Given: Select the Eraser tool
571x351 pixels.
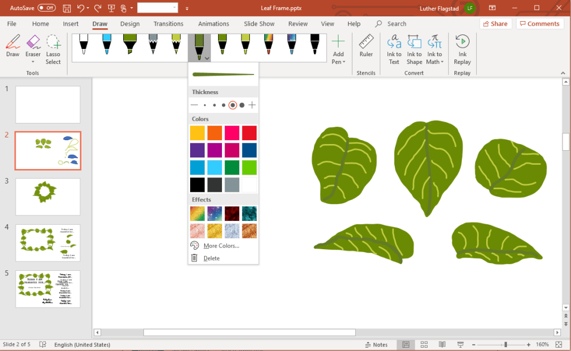Looking at the screenshot, I should [x=33, y=47].
